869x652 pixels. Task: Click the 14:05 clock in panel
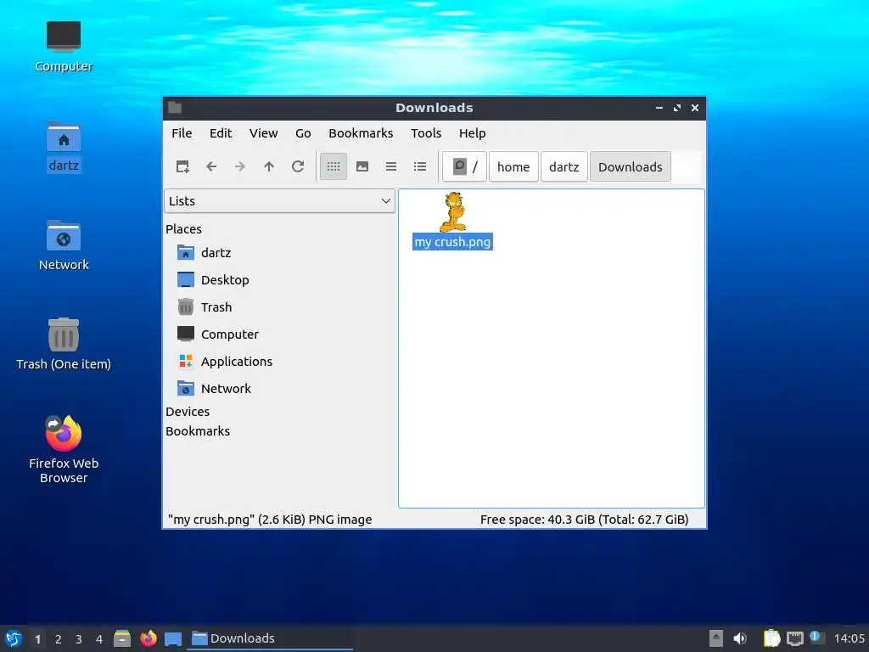[849, 638]
